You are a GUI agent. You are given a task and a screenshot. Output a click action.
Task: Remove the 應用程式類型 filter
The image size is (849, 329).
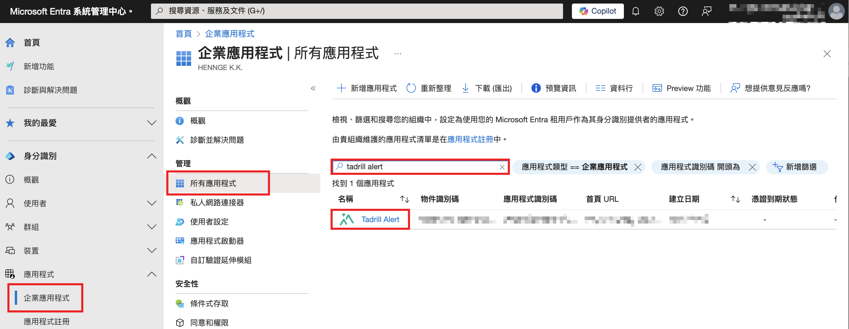638,167
